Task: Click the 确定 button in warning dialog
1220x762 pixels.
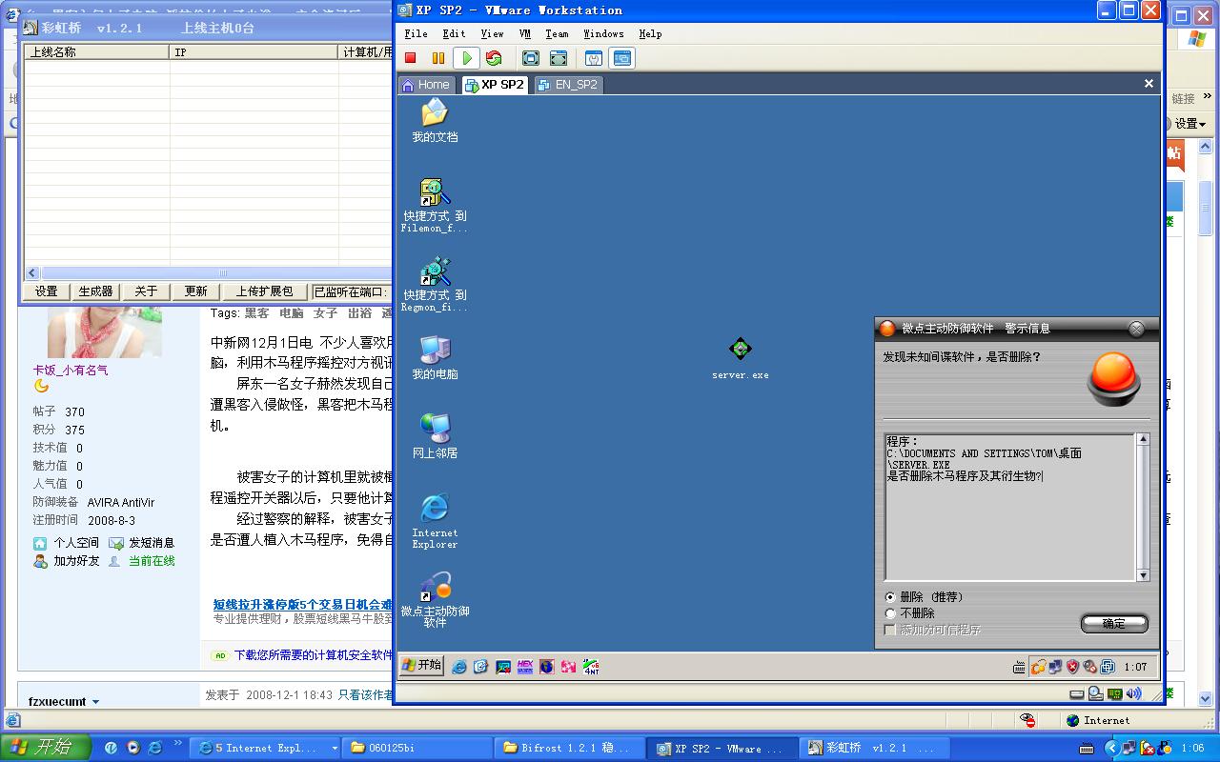Action: click(x=1113, y=624)
